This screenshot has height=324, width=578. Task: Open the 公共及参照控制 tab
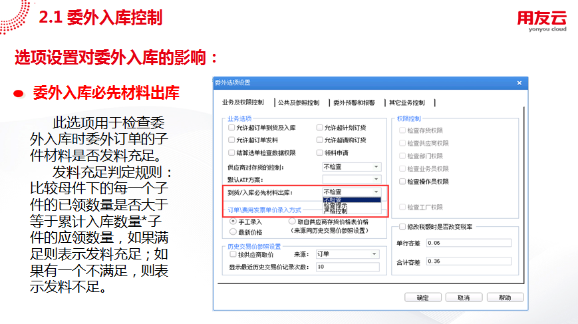299,103
